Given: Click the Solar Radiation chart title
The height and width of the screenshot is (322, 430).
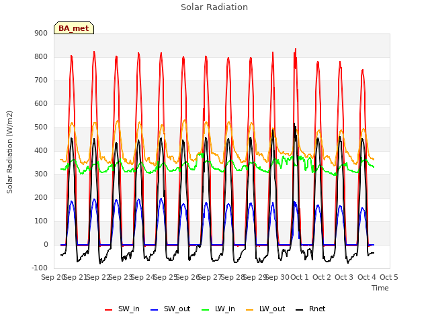Looking at the screenshot, I should click(x=214, y=7).
